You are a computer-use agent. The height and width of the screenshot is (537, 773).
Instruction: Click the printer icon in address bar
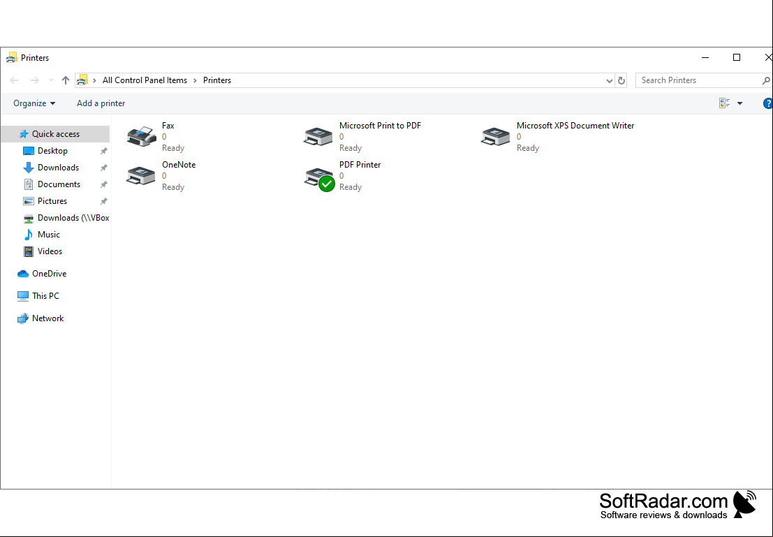(x=82, y=80)
